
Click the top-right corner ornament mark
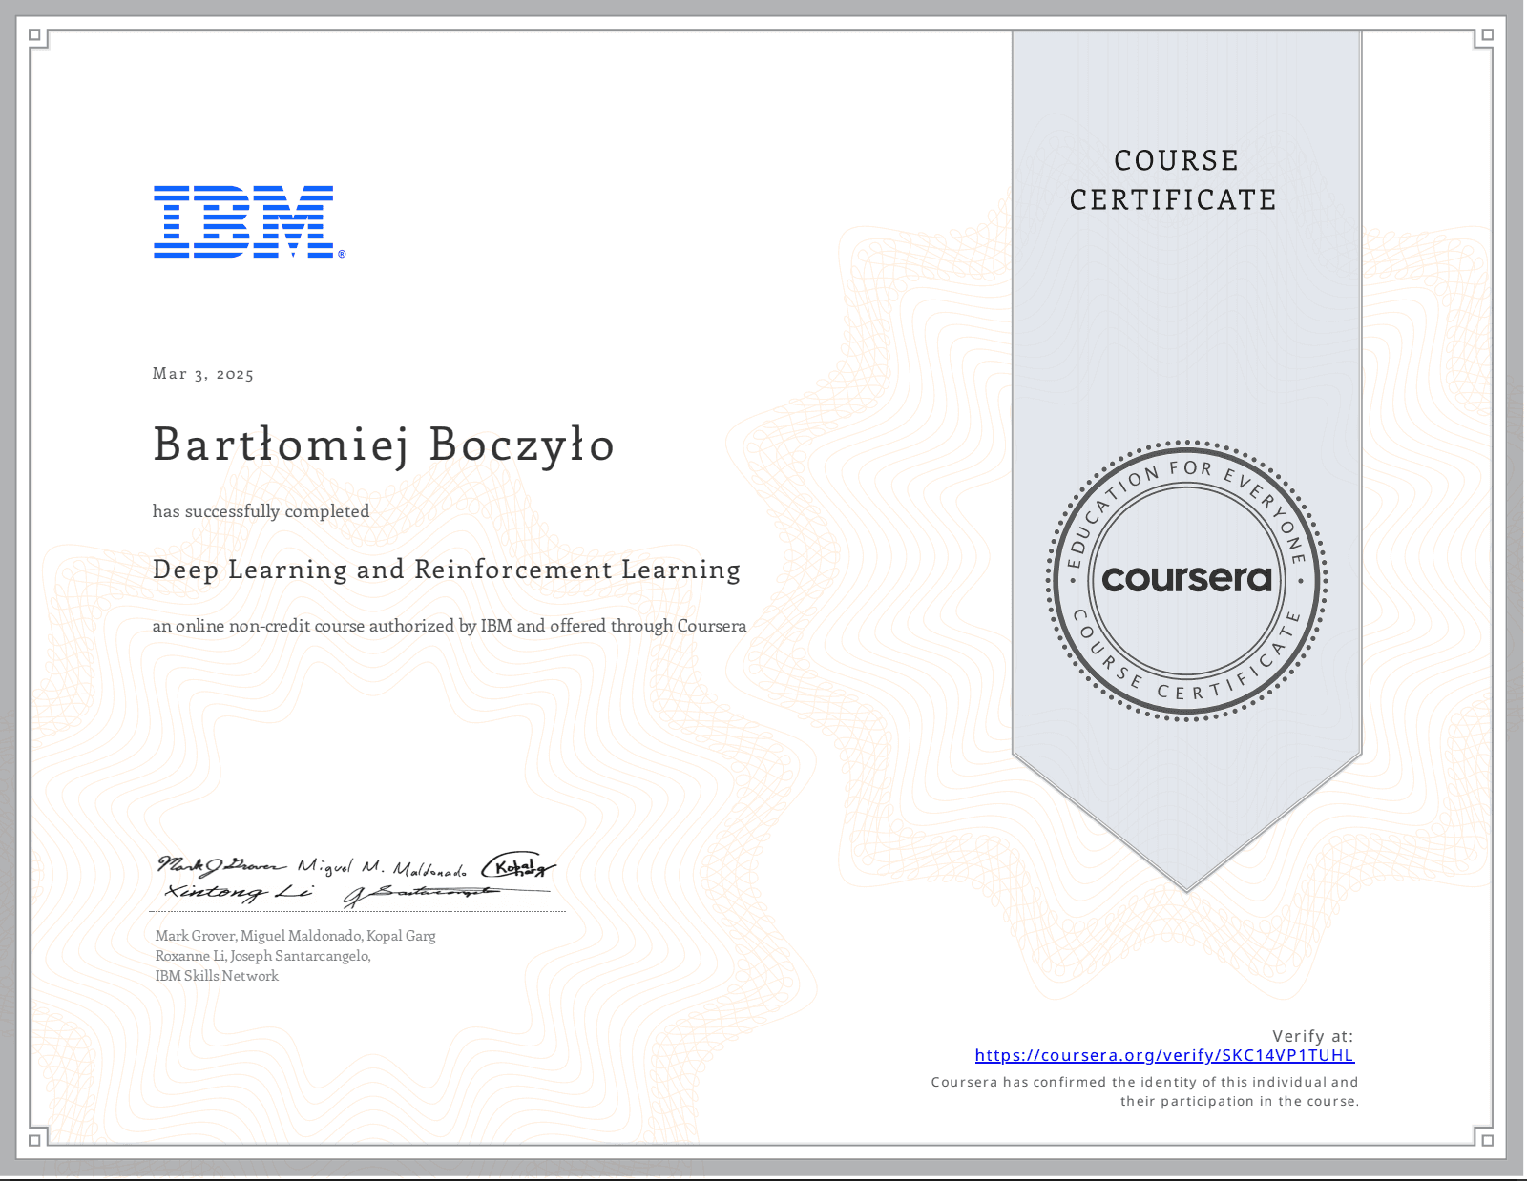pyautogui.click(x=1485, y=34)
